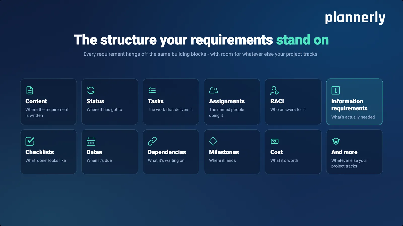This screenshot has width=403, height=226.
Task: Click 'Where the requirement is written' text
Action: (47, 112)
